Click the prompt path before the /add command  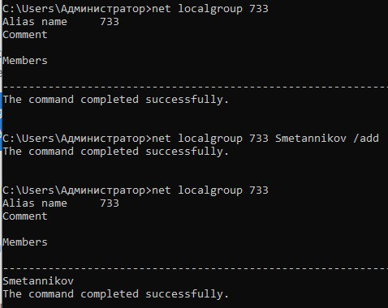point(77,139)
